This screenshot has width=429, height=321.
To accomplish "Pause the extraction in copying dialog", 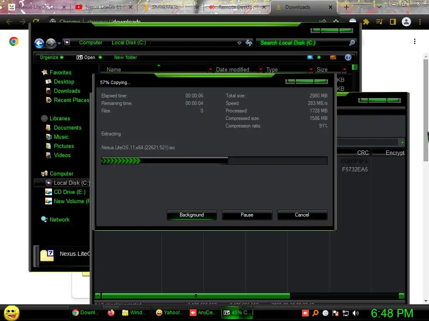I will coord(247,215).
